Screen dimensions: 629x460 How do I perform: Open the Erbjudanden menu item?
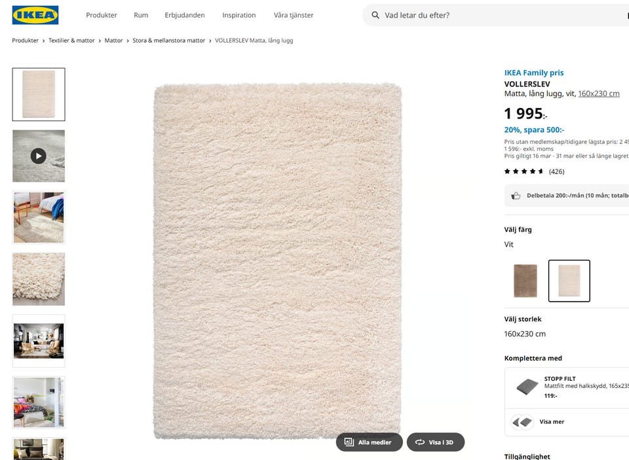185,15
